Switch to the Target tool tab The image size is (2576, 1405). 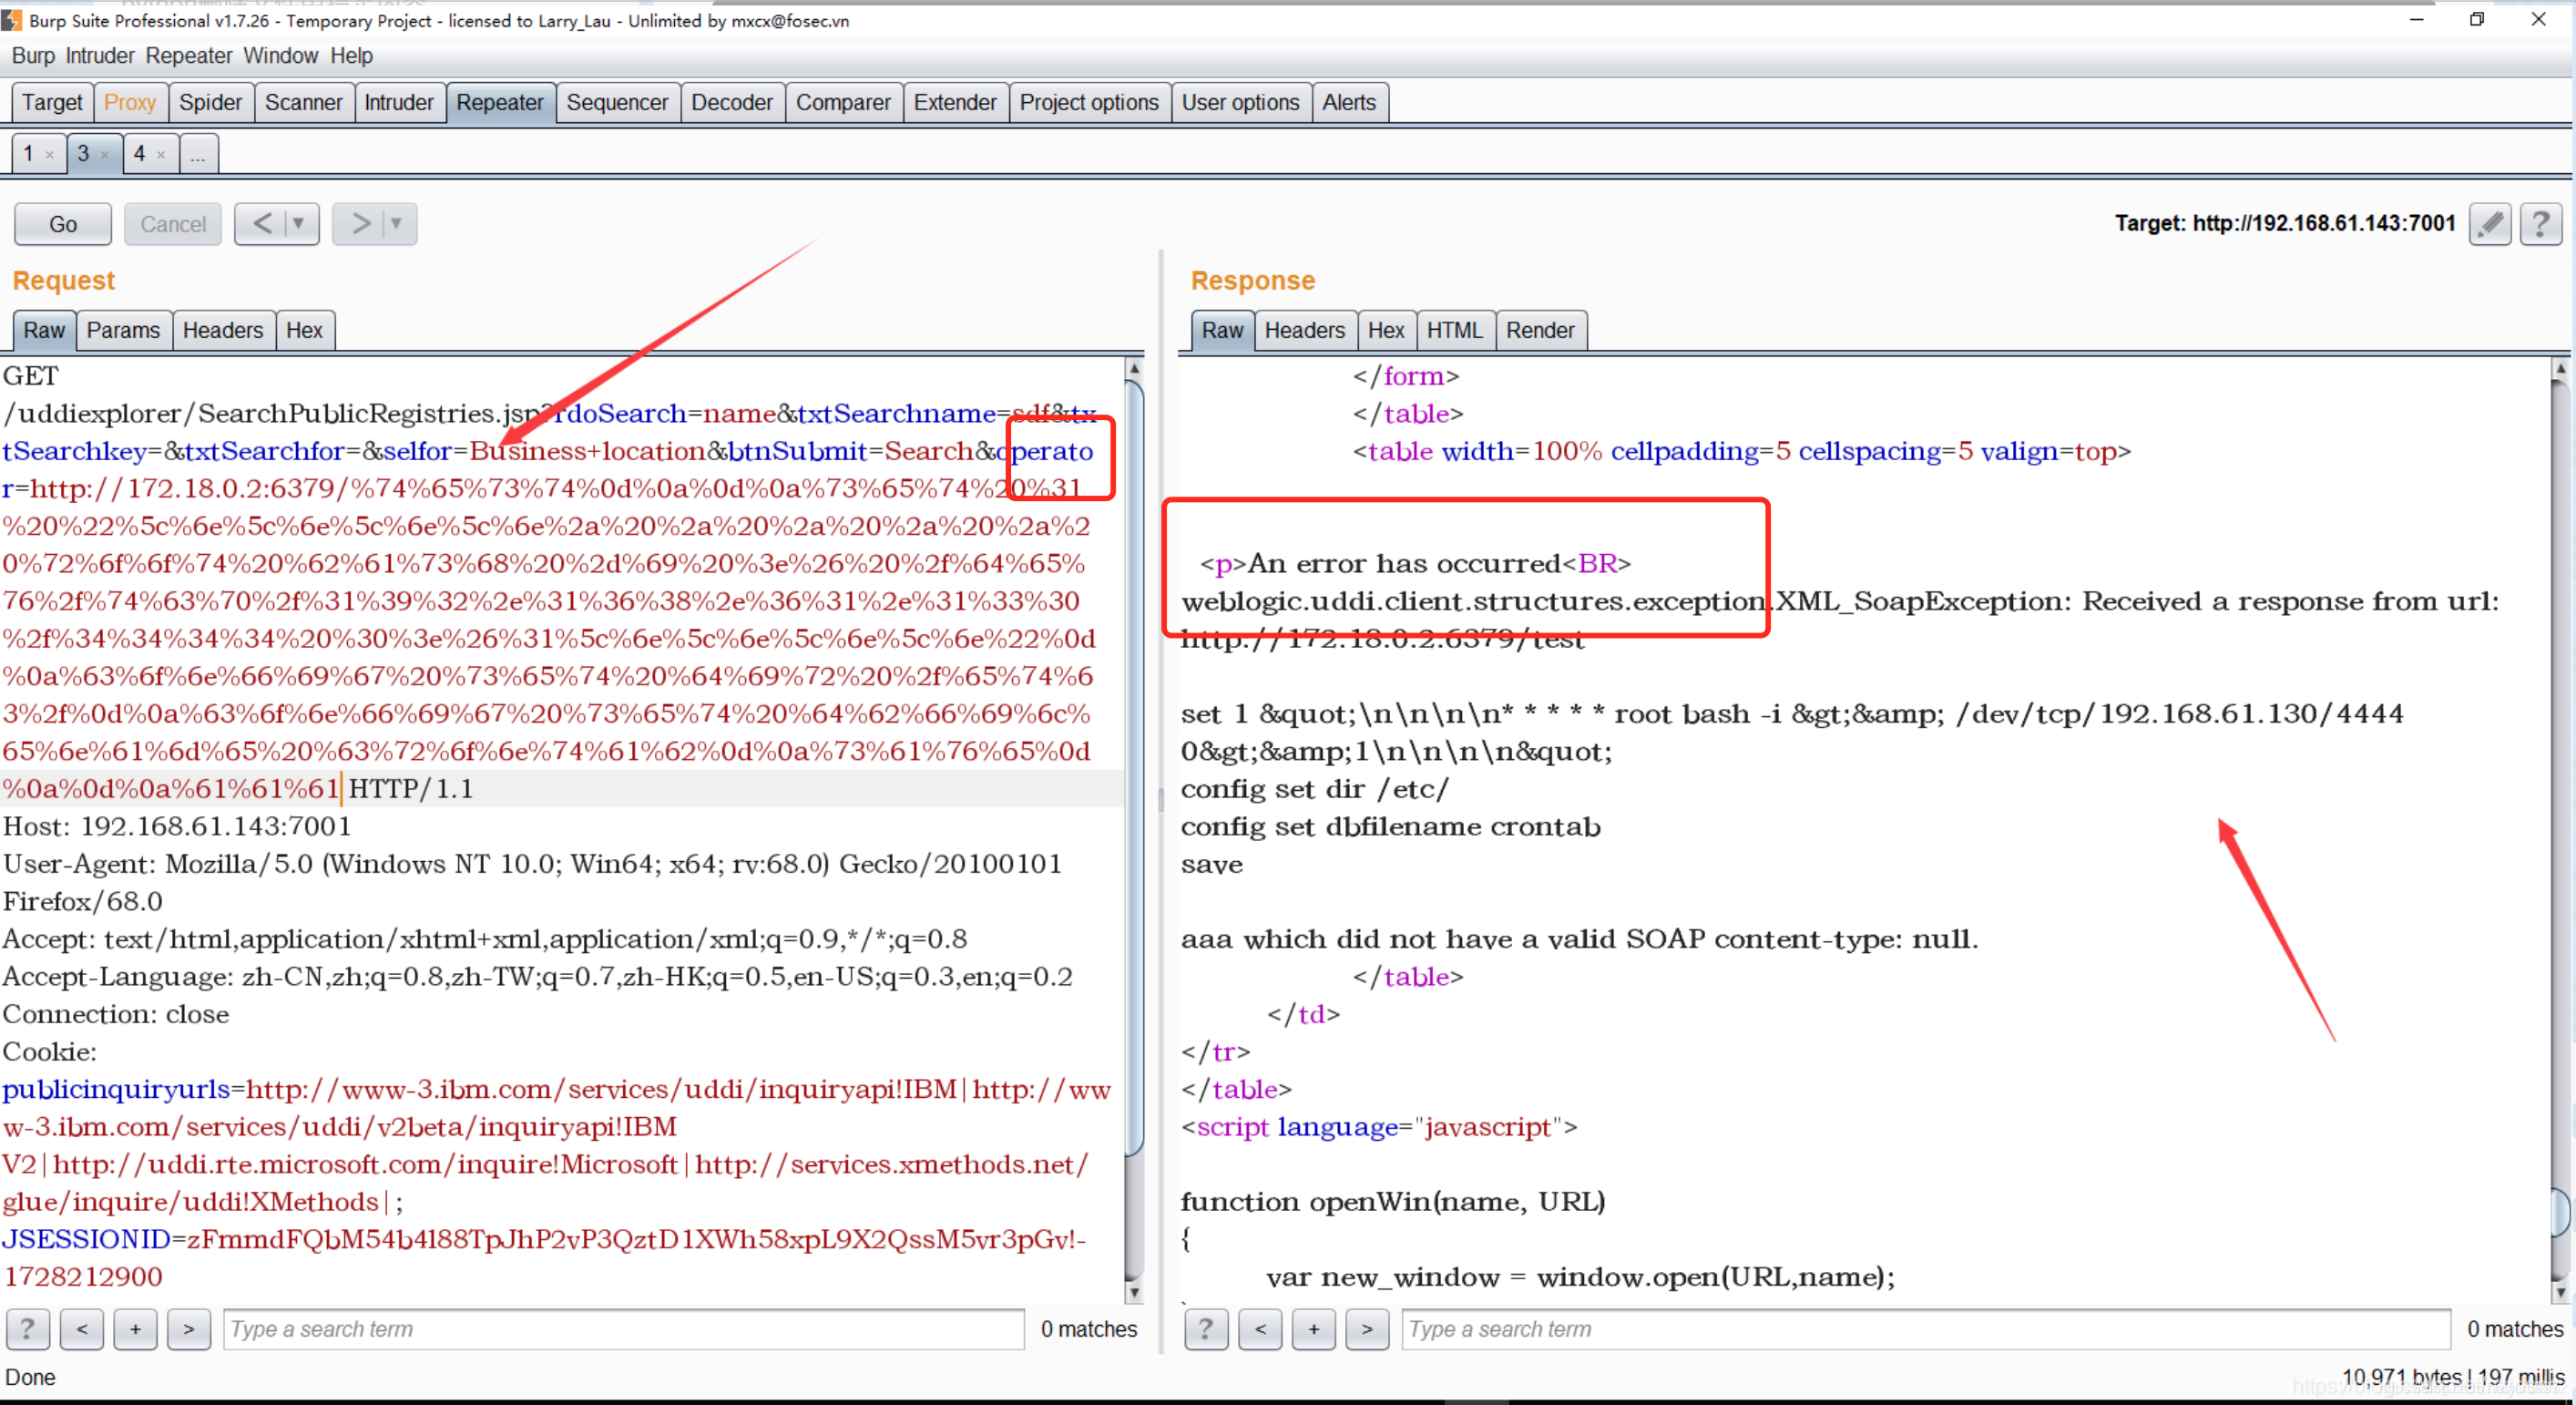[x=53, y=102]
